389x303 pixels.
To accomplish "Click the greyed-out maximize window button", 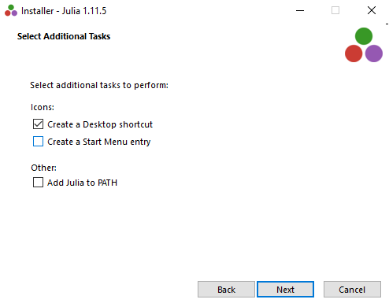I will tap(335, 10).
